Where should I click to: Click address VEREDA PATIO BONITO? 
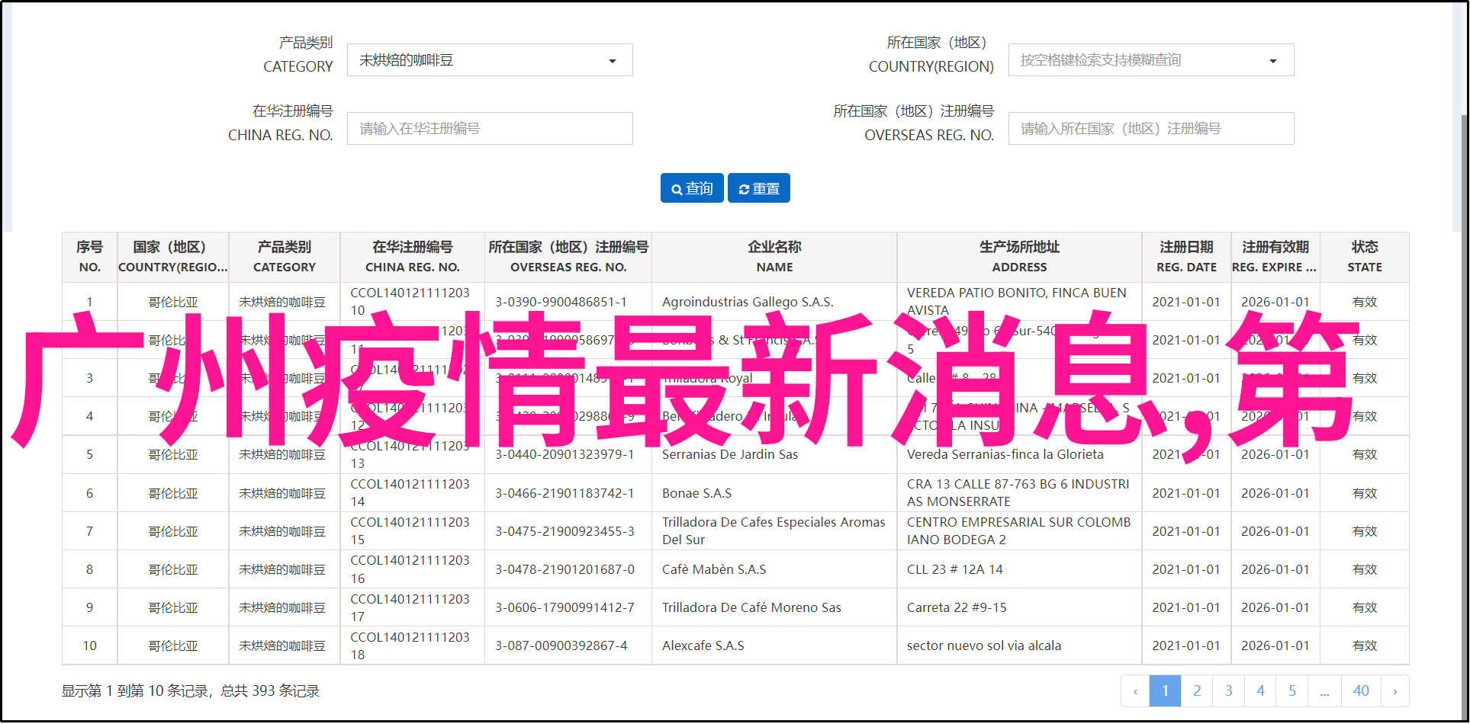click(x=1016, y=302)
